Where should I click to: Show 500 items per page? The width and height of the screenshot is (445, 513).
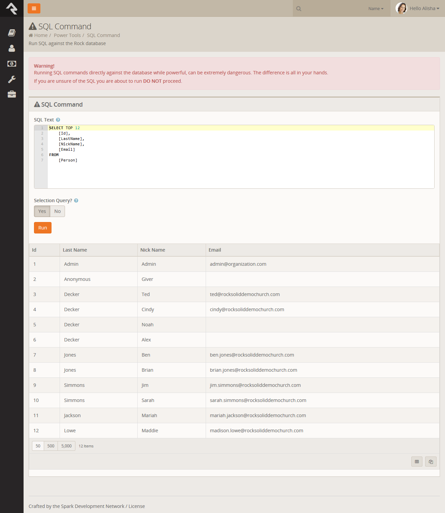point(51,446)
